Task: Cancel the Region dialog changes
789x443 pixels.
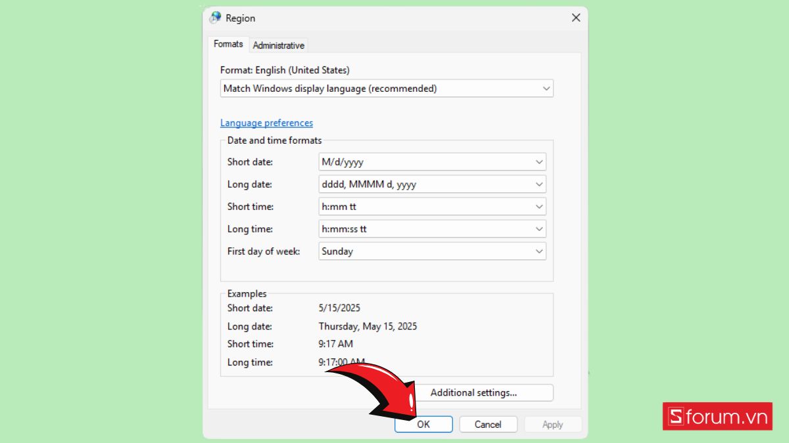Action: point(488,425)
